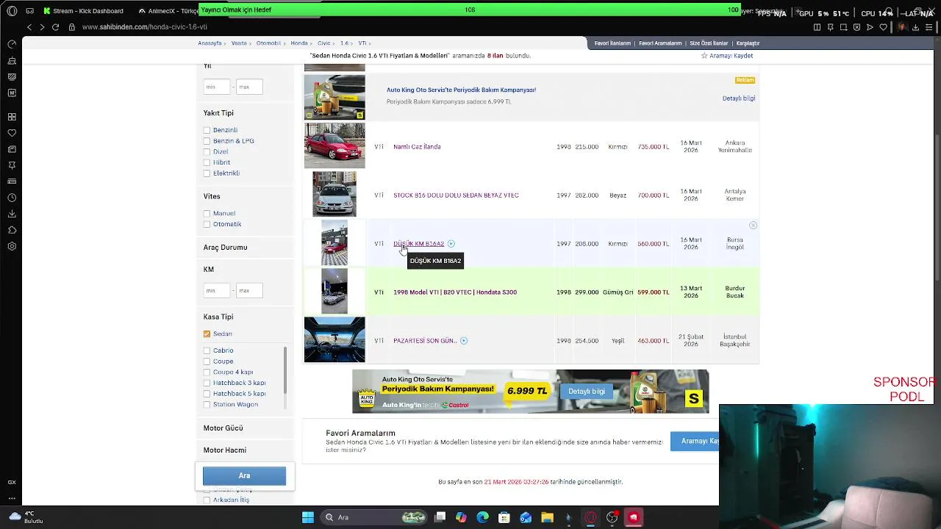
Task: Open Easy Setup menu lines icon
Action: (x=929, y=27)
